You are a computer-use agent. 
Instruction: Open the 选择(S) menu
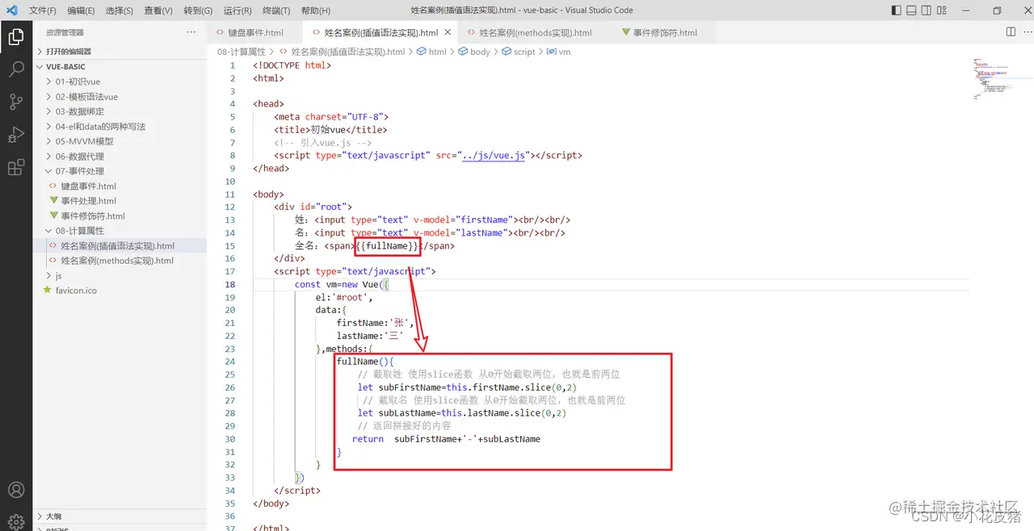coord(120,10)
